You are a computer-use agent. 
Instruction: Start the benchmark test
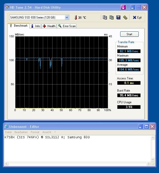pyautogui.click(x=129, y=34)
